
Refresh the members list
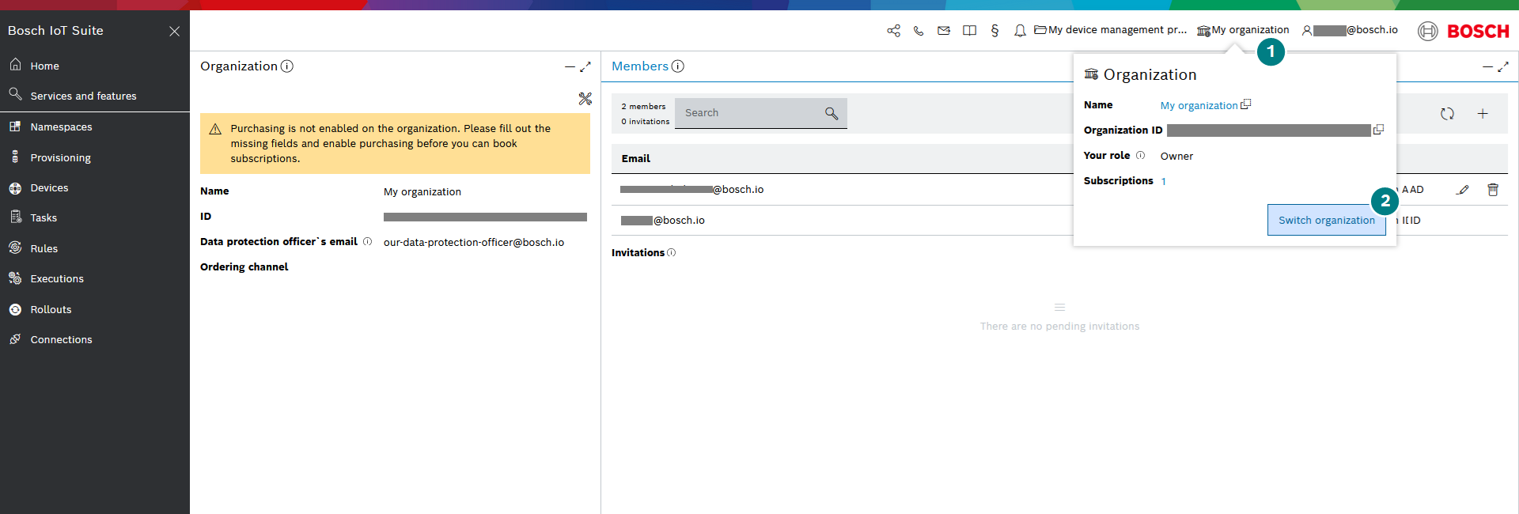tap(1447, 114)
